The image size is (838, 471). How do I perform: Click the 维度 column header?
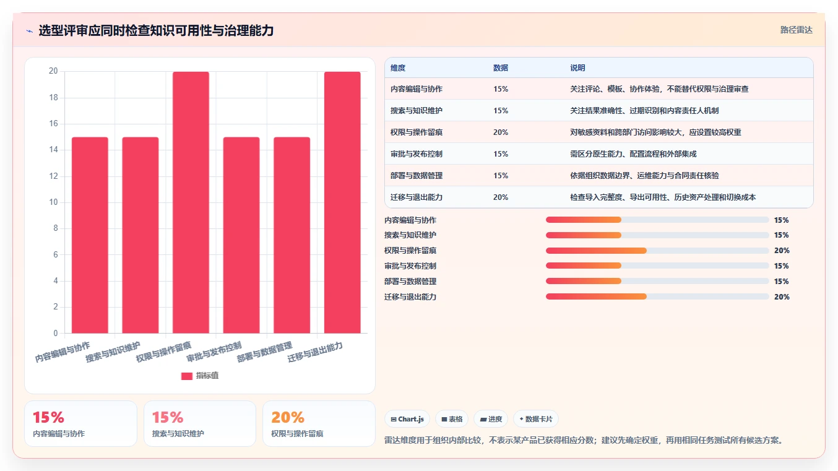point(398,68)
